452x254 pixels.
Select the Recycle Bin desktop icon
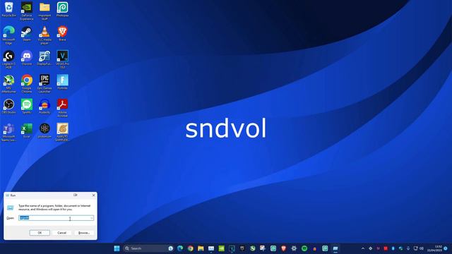pyautogui.click(x=8, y=9)
